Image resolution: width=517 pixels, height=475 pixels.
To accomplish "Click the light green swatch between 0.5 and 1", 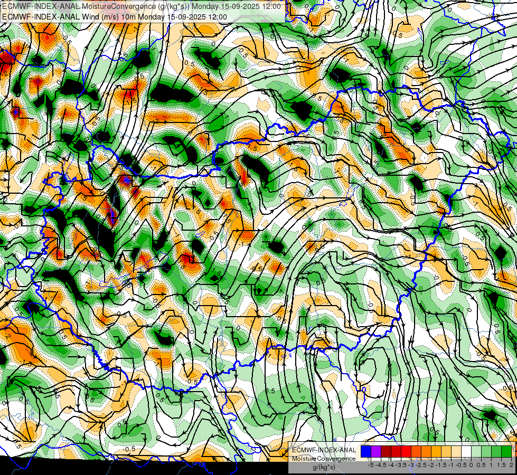I will tap(486, 452).
